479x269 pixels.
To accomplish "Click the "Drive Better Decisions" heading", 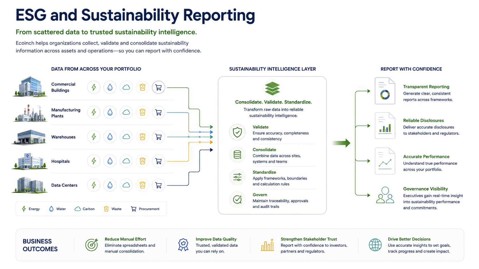I will point(409,239).
